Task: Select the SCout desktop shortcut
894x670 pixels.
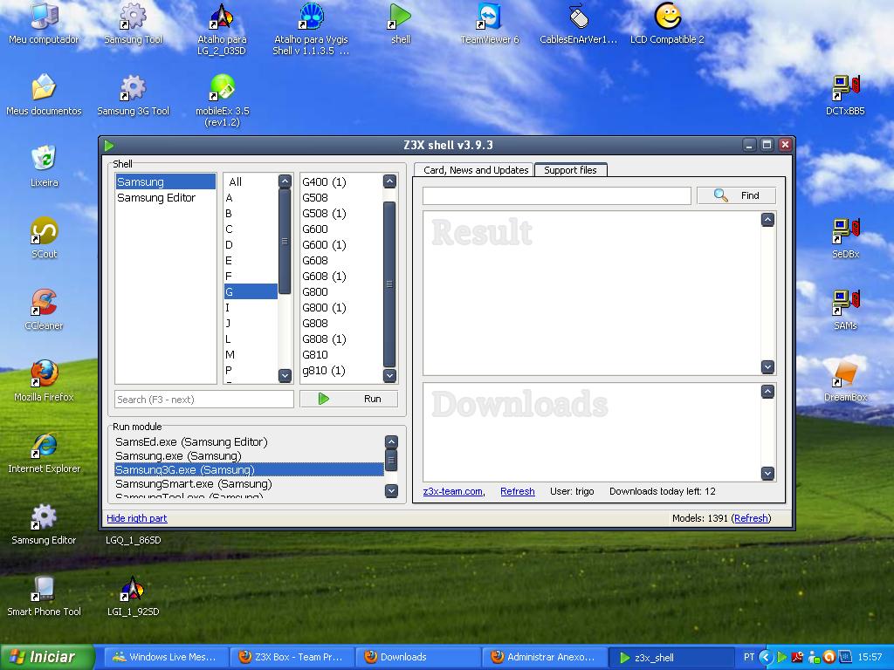Action: click(44, 238)
